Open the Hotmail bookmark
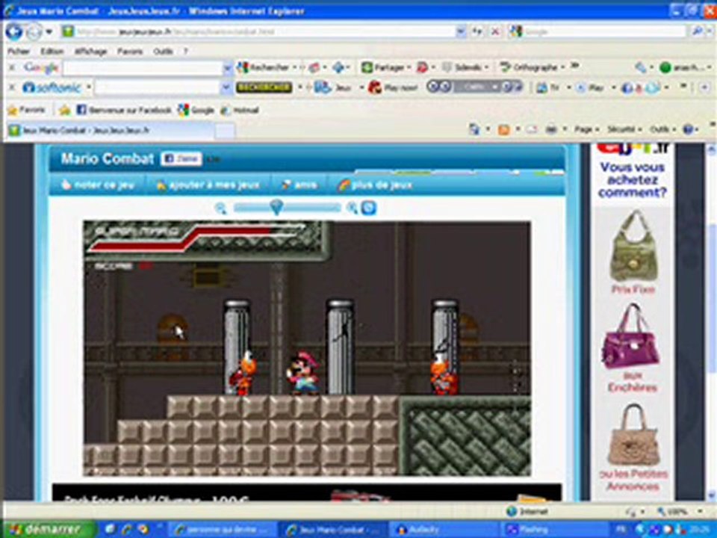The height and width of the screenshot is (538, 717). click(240, 111)
